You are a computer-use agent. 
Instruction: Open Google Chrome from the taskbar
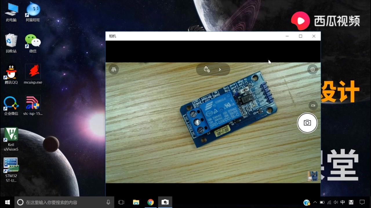(150, 202)
